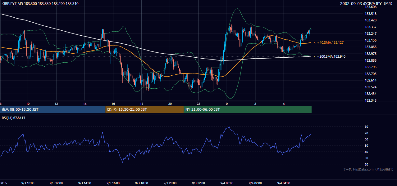Click the 183.066 price axis label
Screen dimensions: 397x186
[x=371, y=47]
